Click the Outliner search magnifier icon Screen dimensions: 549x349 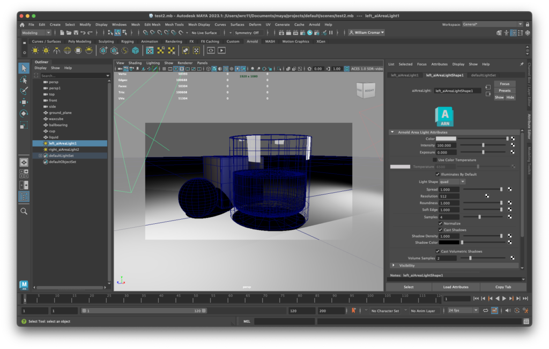pos(24,211)
